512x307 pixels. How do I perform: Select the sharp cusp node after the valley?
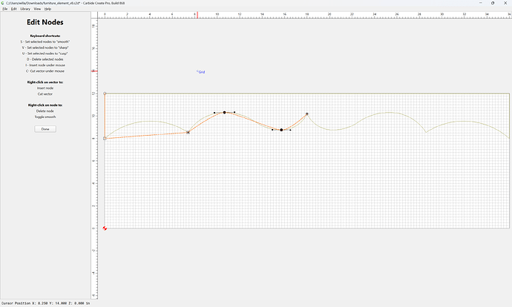point(307,114)
